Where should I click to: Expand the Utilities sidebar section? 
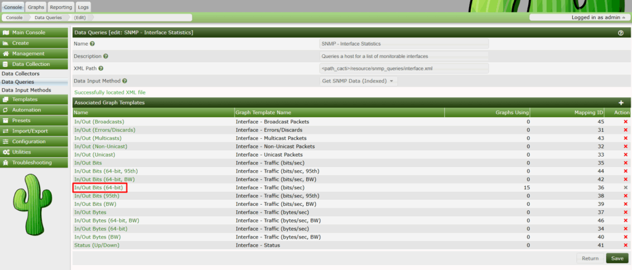point(35,152)
